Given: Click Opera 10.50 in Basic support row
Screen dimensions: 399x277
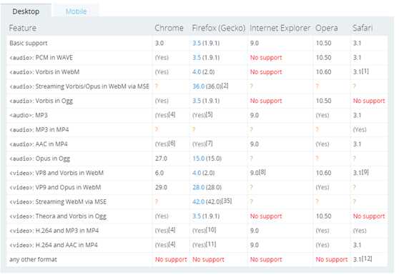Looking at the screenshot, I should point(324,43).
